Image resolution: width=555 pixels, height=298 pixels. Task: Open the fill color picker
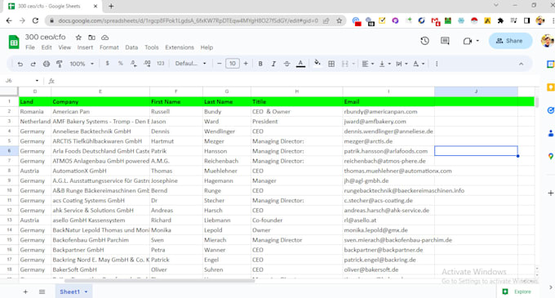pyautogui.click(x=317, y=64)
